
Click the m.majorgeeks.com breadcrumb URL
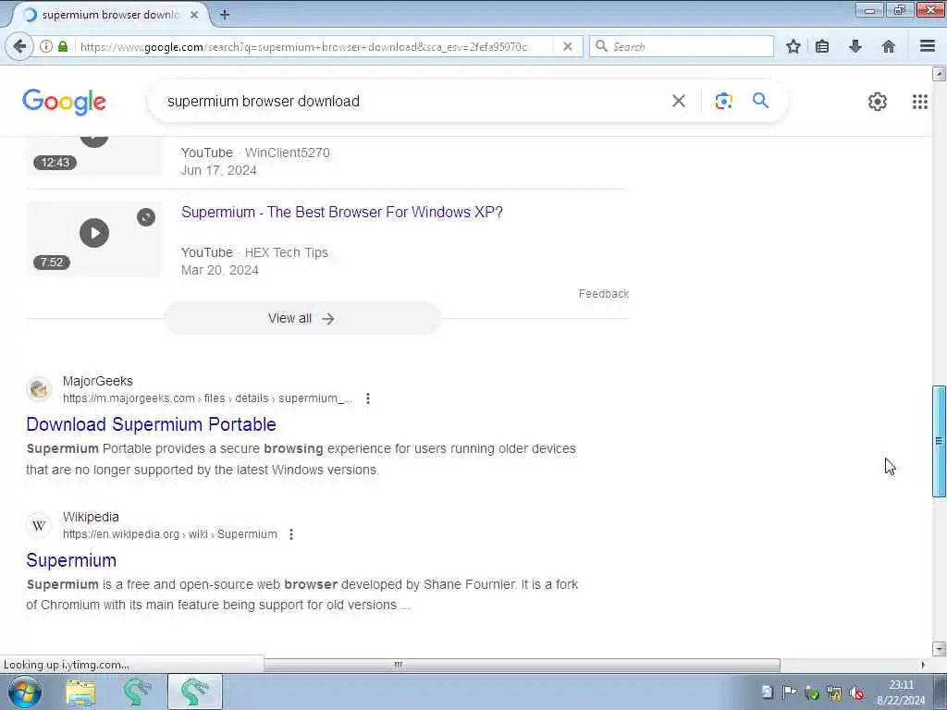208,398
